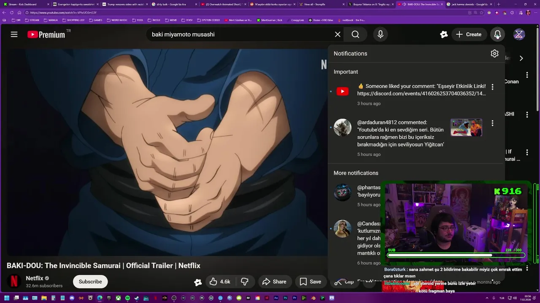Image resolution: width=540 pixels, height=303 pixels.
Task: Open Discord from the taskbar
Action: click(72, 298)
